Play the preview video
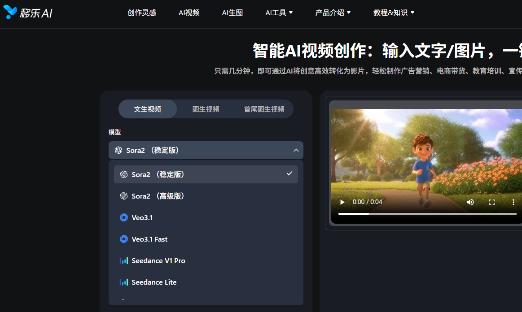The width and height of the screenshot is (522, 312). [342, 202]
